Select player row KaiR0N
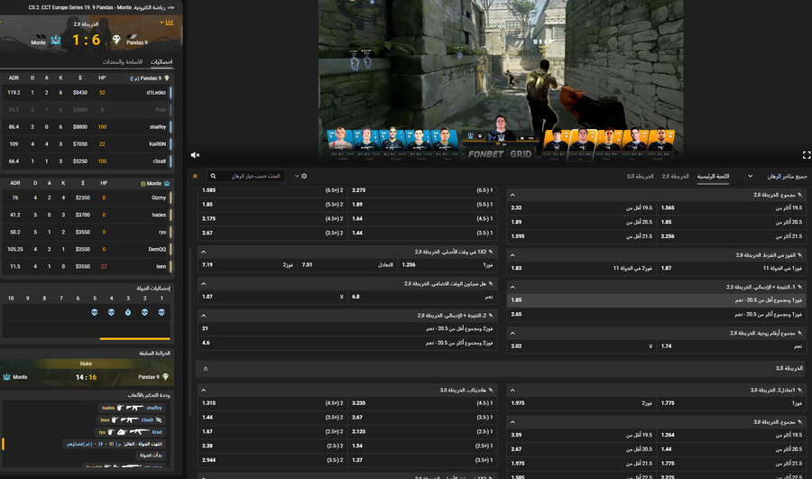The height and width of the screenshot is (479, 812). [x=87, y=144]
